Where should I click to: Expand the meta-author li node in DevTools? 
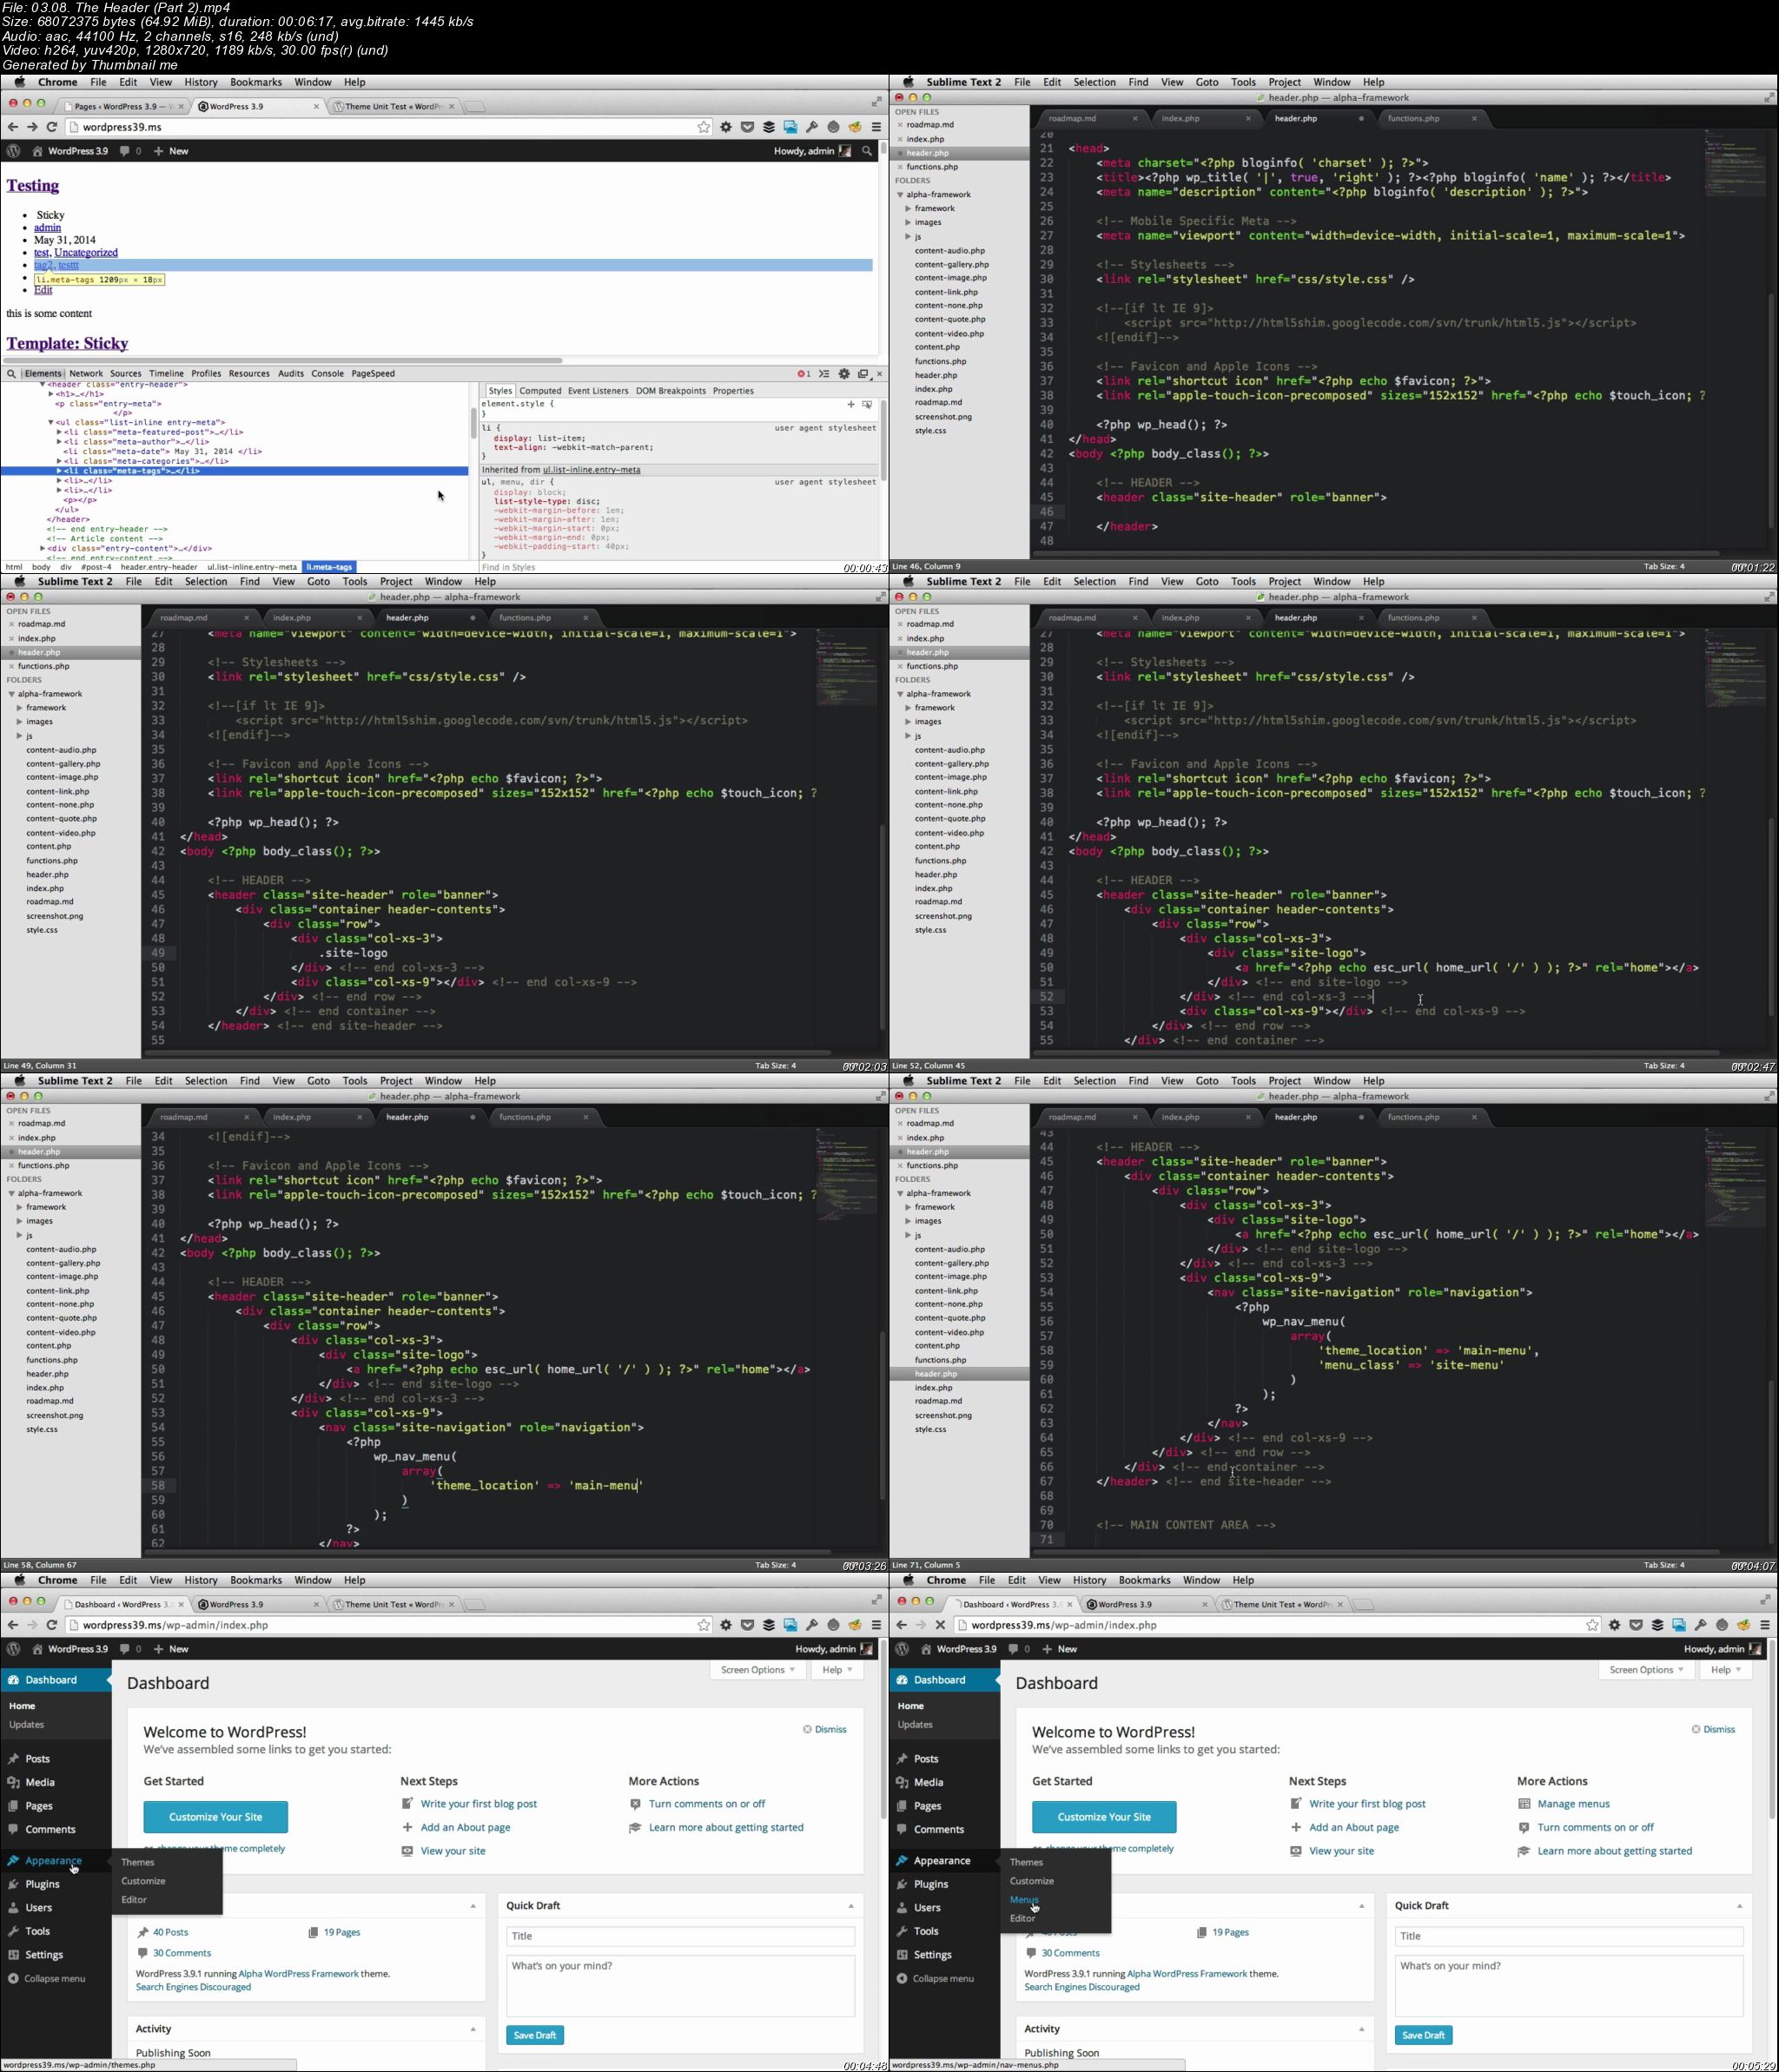tap(59, 442)
